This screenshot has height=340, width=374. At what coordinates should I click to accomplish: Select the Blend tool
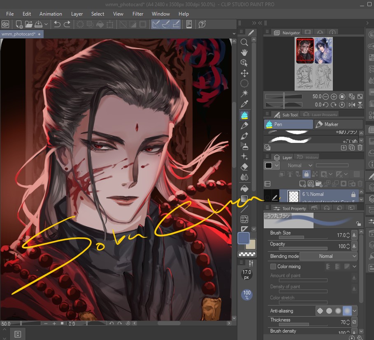(x=244, y=177)
